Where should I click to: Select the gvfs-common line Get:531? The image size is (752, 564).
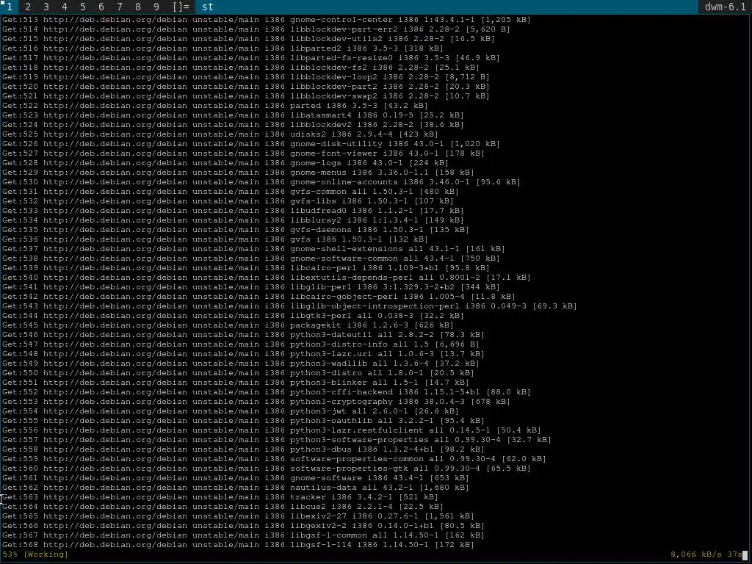pos(230,192)
